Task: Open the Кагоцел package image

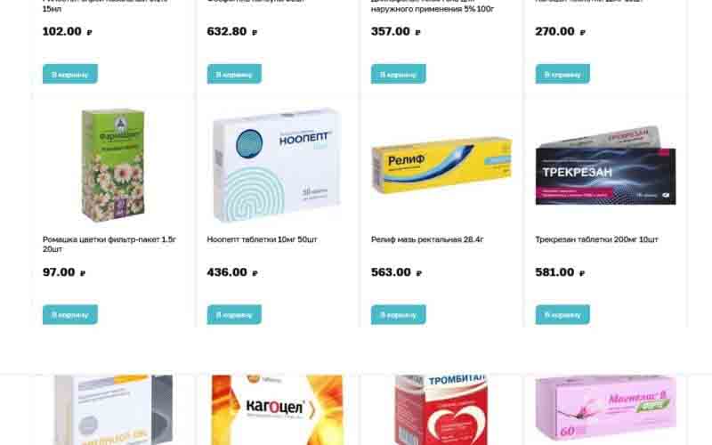Action: (277, 409)
